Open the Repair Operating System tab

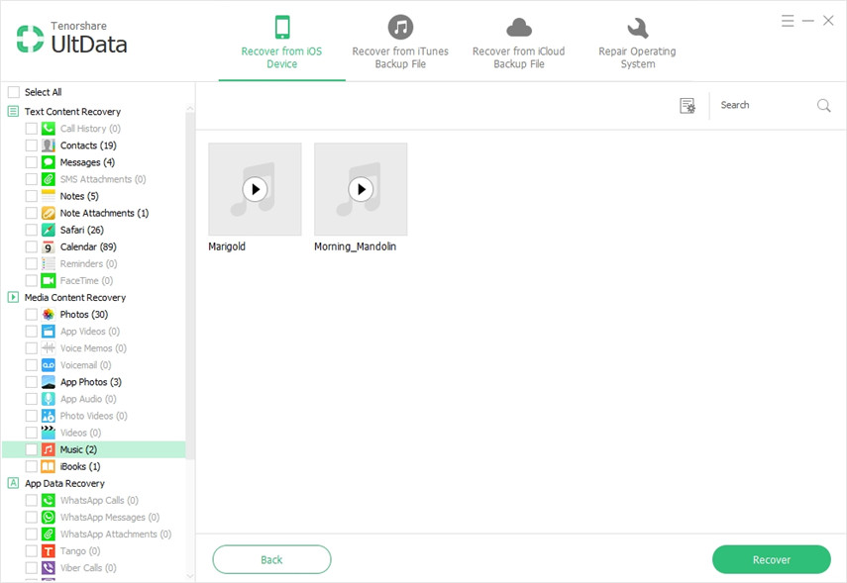pos(637,43)
